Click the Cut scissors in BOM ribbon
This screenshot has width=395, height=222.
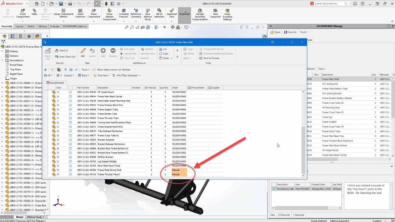pos(163,49)
